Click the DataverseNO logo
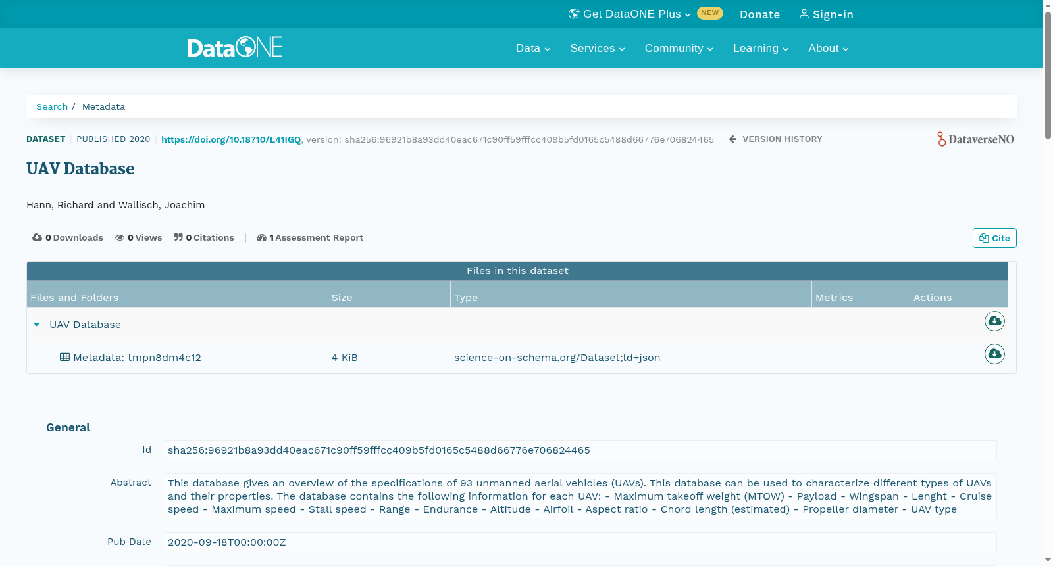The image size is (1053, 566). pyautogui.click(x=975, y=139)
